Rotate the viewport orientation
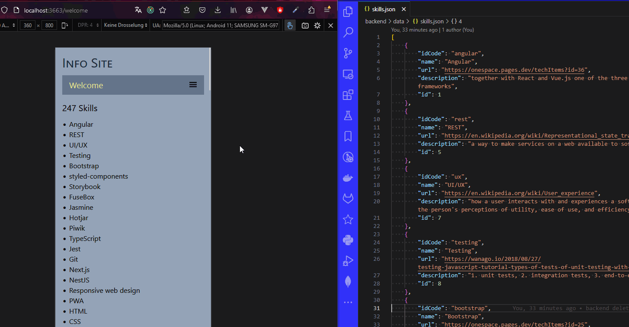629x327 pixels. click(x=65, y=26)
